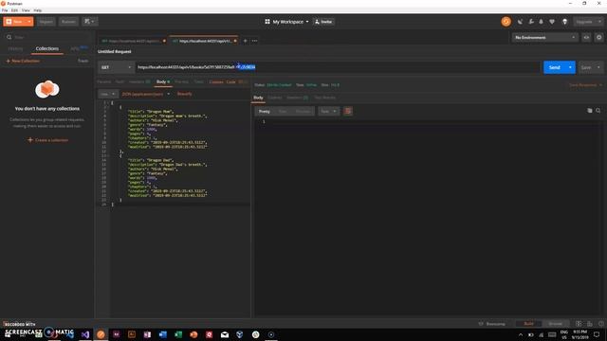This screenshot has width=607, height=341.
Task: Select the Collections sidebar tab
Action: pyautogui.click(x=47, y=48)
